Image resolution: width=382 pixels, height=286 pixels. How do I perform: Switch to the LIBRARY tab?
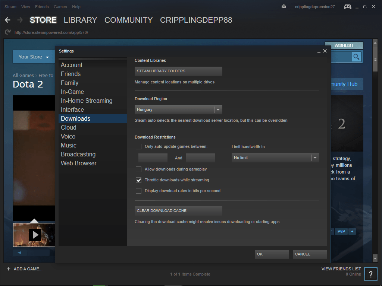click(81, 20)
